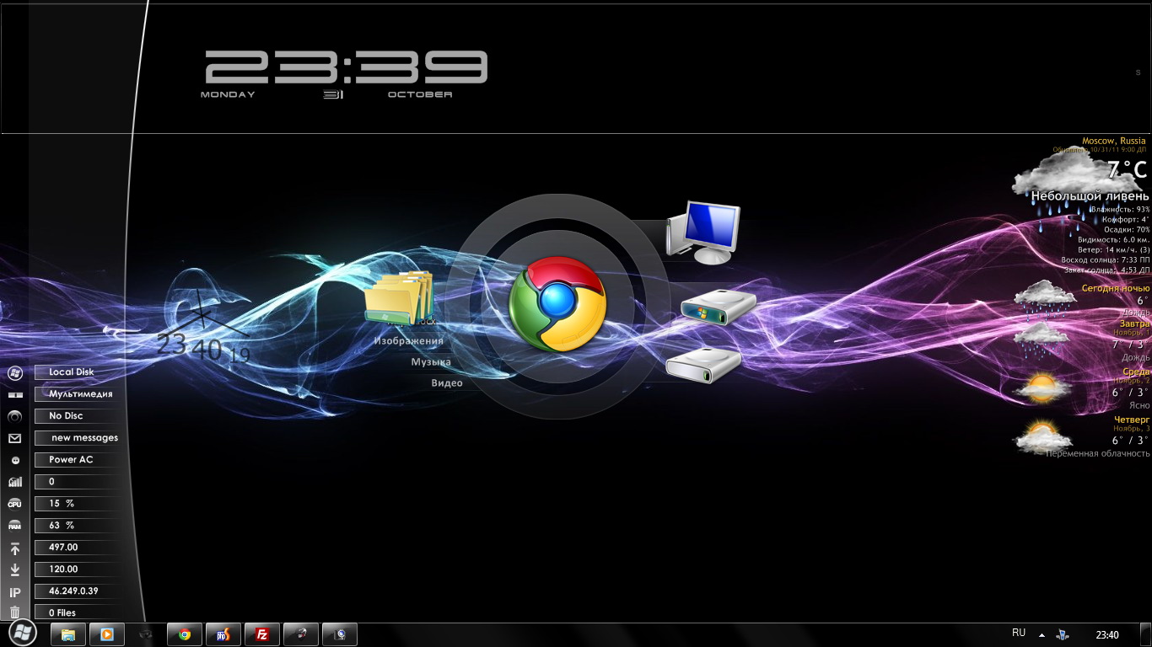This screenshot has width=1152, height=647.
Task: Click the 7 °C current temperature
Action: [1128, 170]
